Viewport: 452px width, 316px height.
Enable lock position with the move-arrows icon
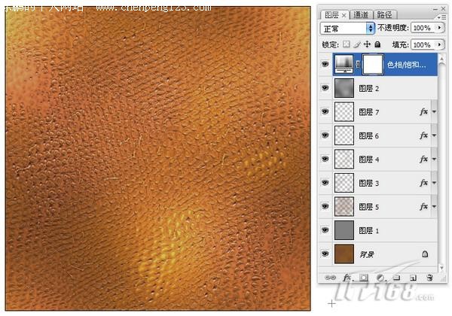point(367,45)
